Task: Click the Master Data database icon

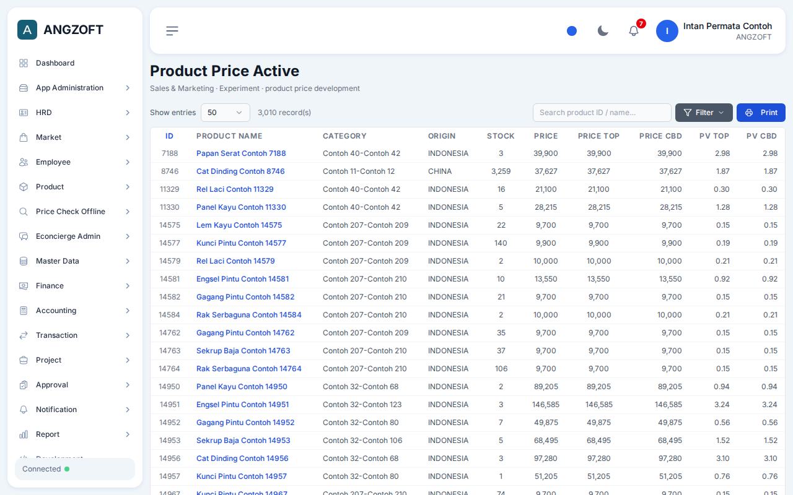Action: coord(24,261)
